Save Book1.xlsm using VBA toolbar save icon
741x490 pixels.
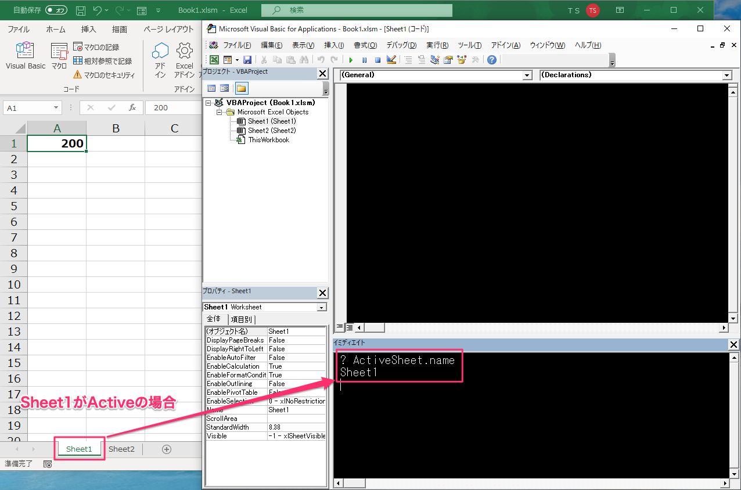[247, 60]
